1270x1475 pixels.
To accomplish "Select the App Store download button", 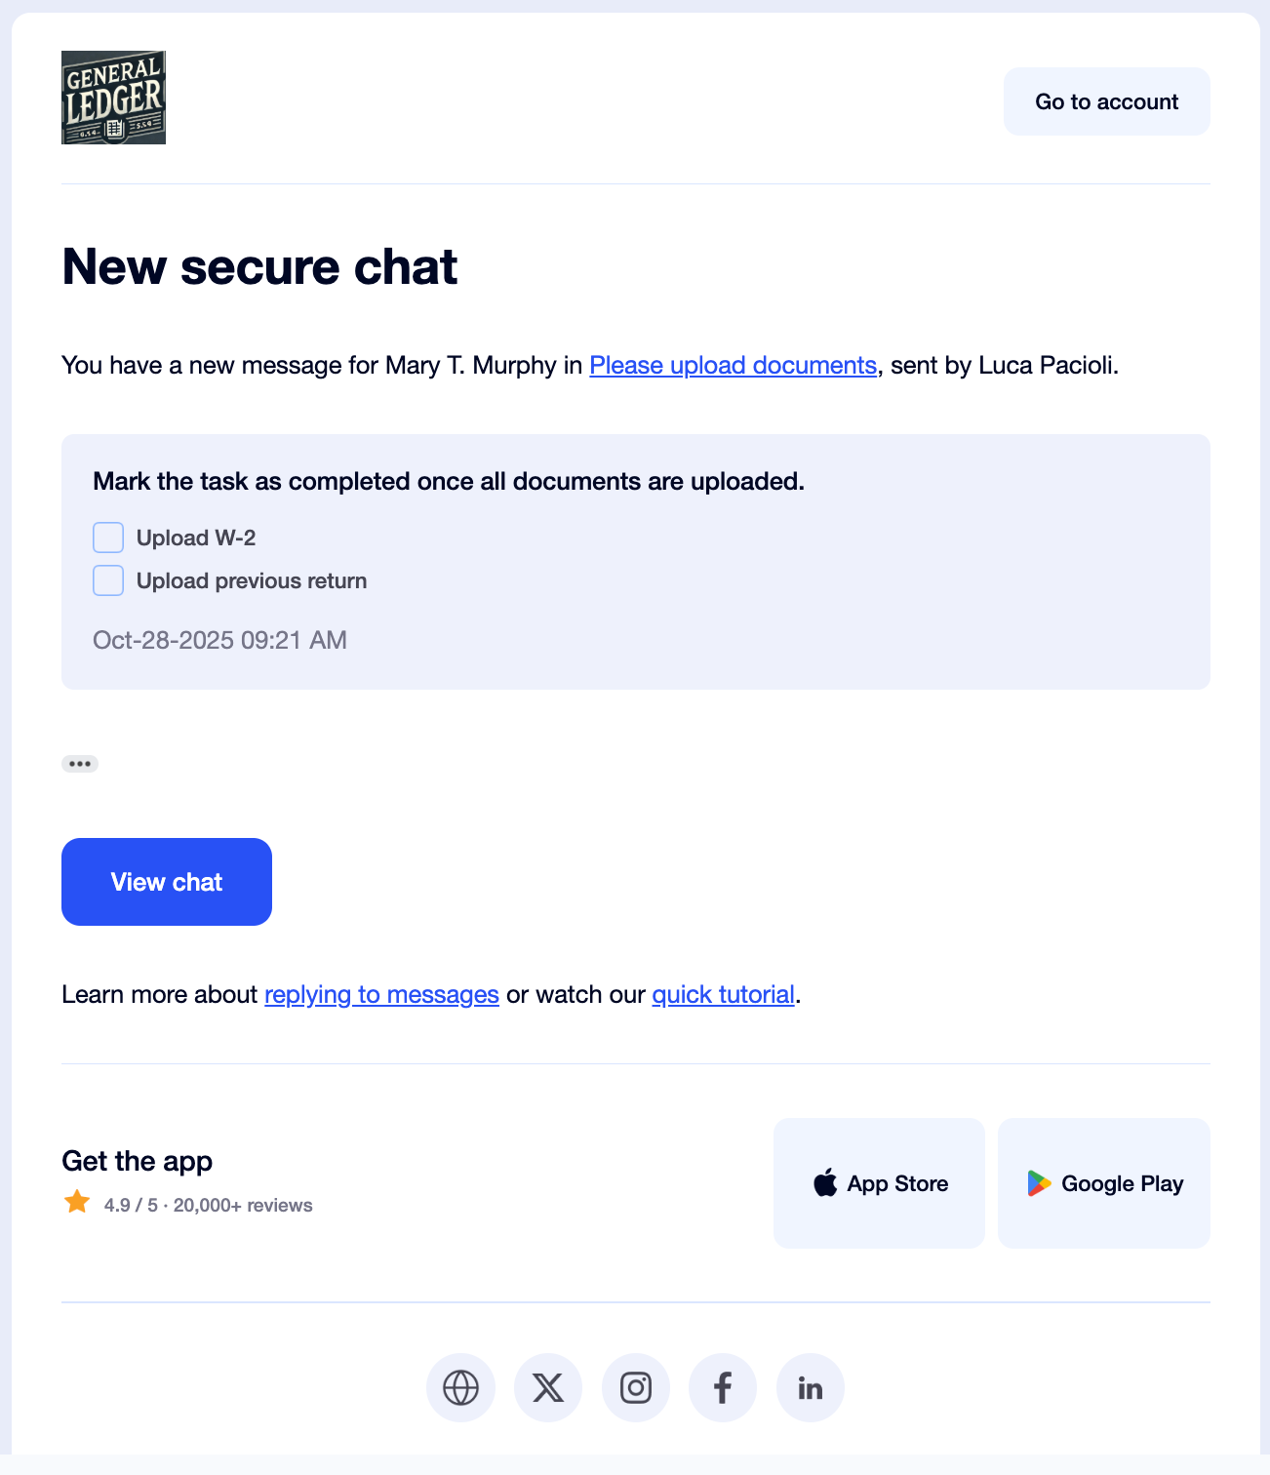I will coord(879,1183).
